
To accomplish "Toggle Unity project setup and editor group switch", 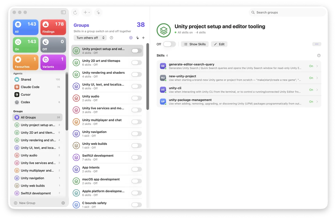I will pos(137,51).
